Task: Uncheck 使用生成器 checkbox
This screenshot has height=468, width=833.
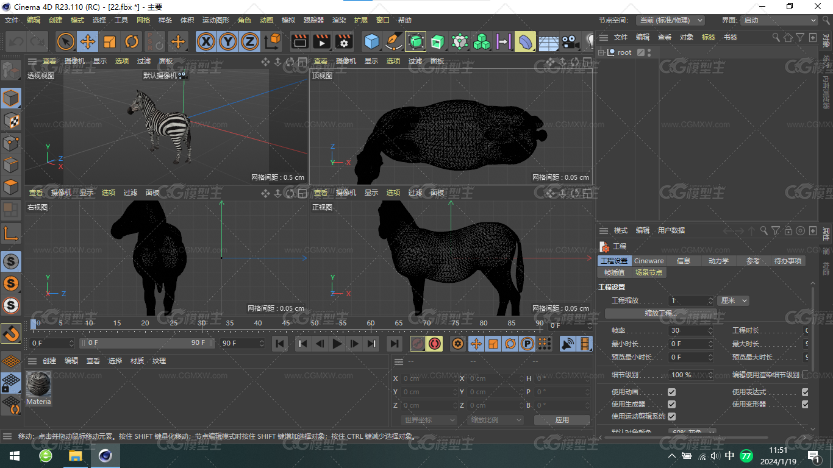Action: tap(671, 404)
